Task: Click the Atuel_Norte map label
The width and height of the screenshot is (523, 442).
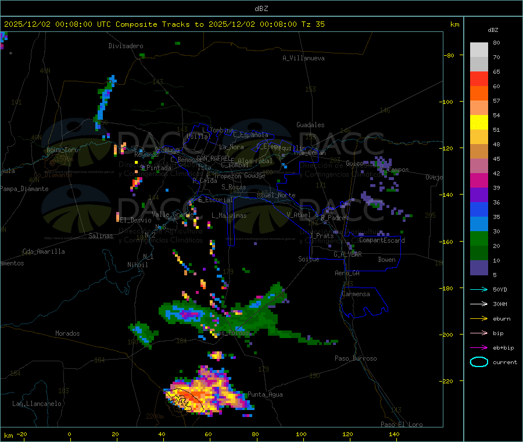Action: click(276, 195)
